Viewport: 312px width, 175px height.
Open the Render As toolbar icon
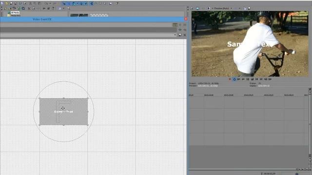(x=20, y=3)
